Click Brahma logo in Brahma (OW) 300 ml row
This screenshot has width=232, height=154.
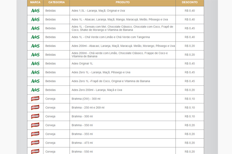(35, 99)
